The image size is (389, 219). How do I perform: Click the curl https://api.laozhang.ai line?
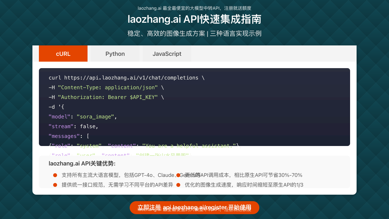point(127,78)
